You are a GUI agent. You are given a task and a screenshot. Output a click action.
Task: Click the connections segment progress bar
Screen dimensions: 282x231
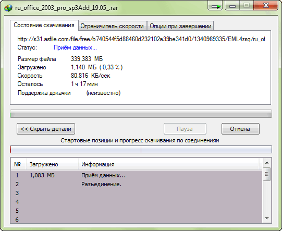(x=141, y=150)
